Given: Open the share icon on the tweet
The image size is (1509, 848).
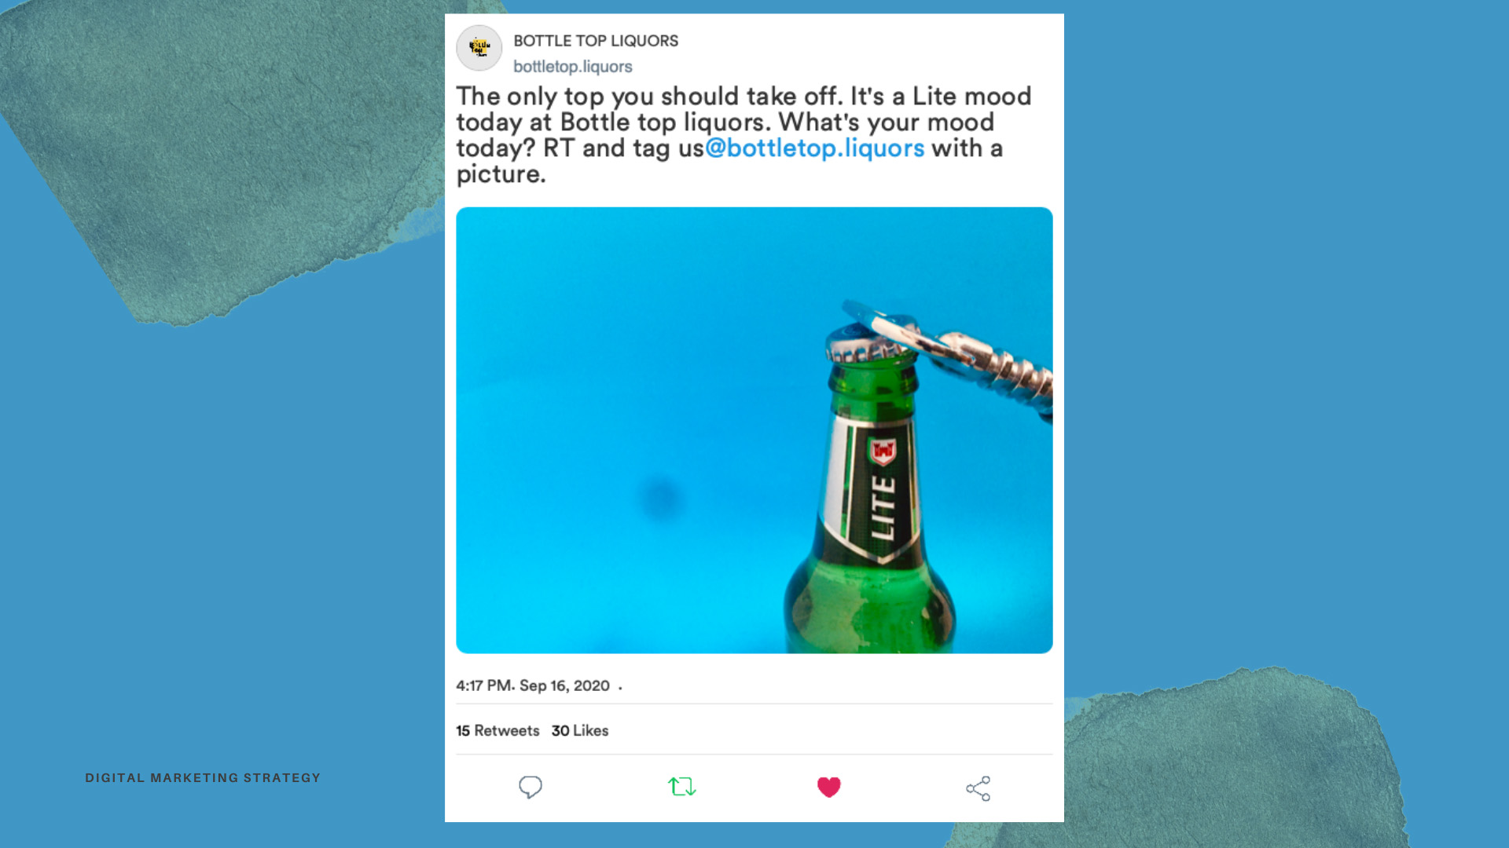Looking at the screenshot, I should [978, 788].
